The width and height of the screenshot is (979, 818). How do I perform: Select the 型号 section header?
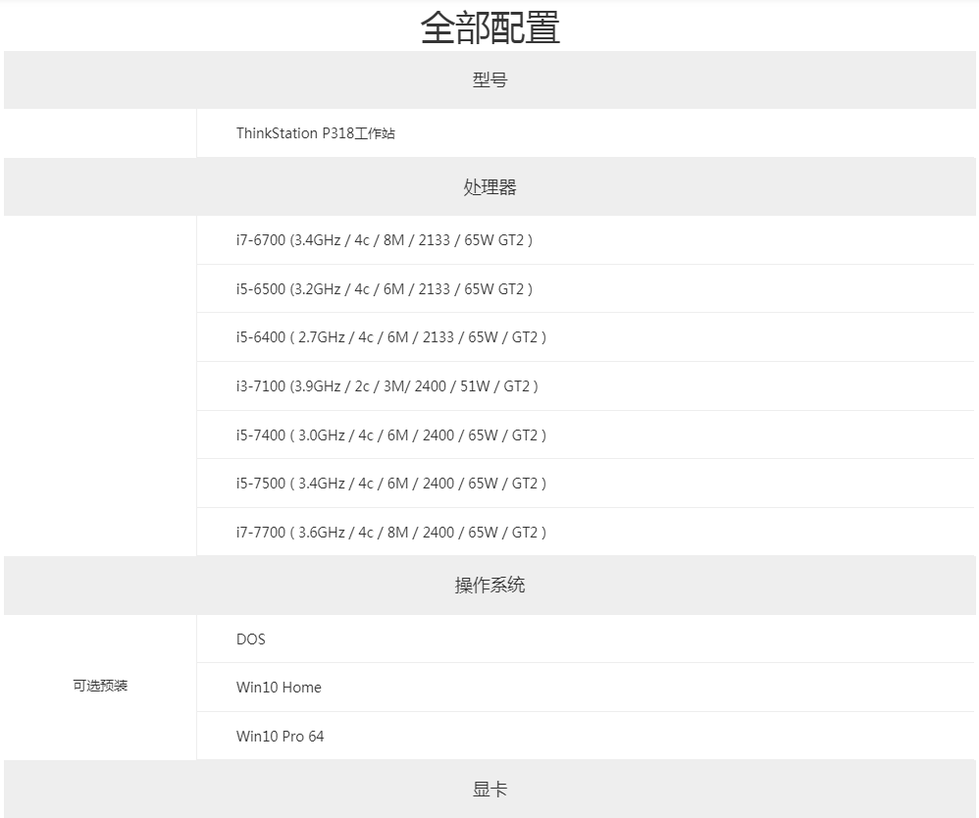(490, 79)
